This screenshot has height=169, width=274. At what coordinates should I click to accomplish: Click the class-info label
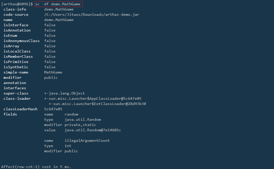coord(15,9)
